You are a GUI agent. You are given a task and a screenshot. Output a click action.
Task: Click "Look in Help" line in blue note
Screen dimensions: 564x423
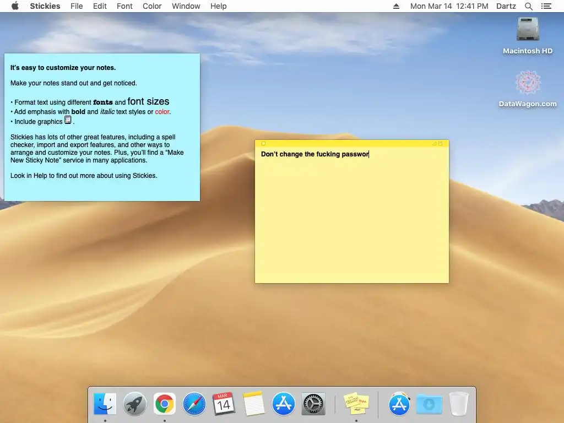(x=84, y=176)
